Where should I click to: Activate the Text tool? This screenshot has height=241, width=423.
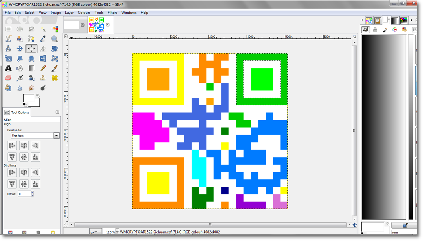pos(8,68)
